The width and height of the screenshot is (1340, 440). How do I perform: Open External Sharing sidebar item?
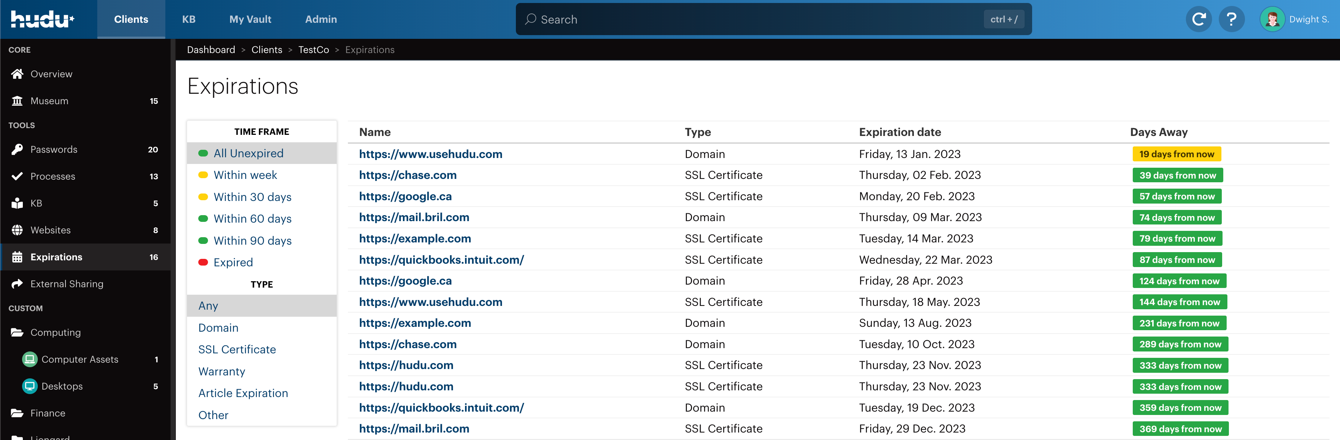coord(85,283)
